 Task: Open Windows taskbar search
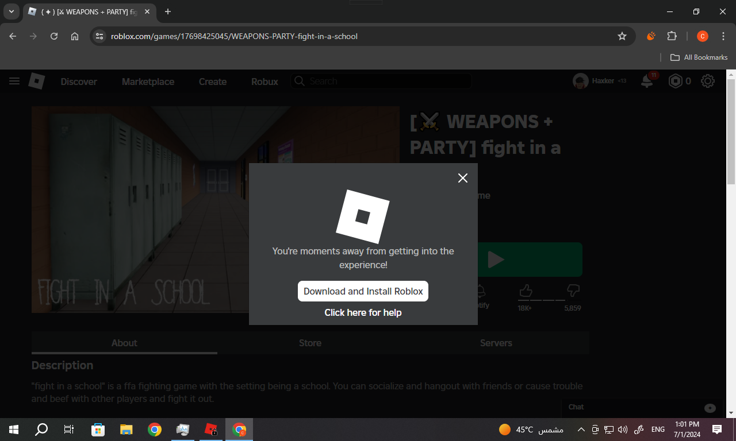click(x=41, y=430)
